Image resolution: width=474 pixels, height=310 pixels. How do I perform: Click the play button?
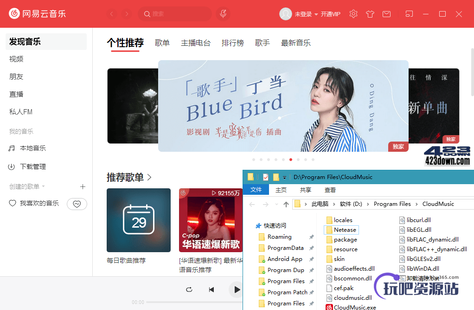pos(236,290)
